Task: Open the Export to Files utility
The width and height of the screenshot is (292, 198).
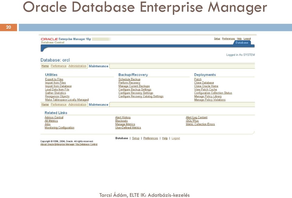Action: coord(54,79)
